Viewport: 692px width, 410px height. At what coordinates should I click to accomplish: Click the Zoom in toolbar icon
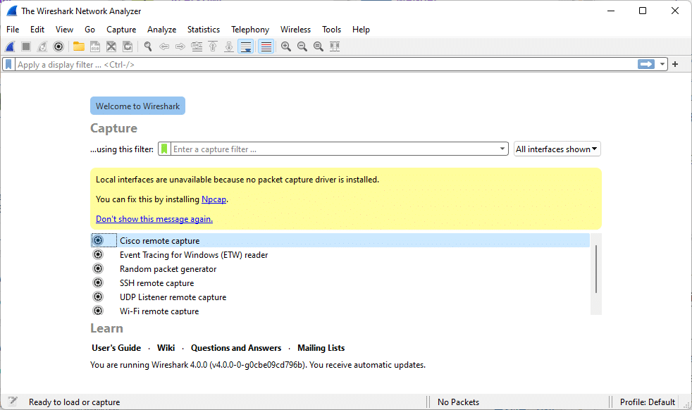coord(285,46)
